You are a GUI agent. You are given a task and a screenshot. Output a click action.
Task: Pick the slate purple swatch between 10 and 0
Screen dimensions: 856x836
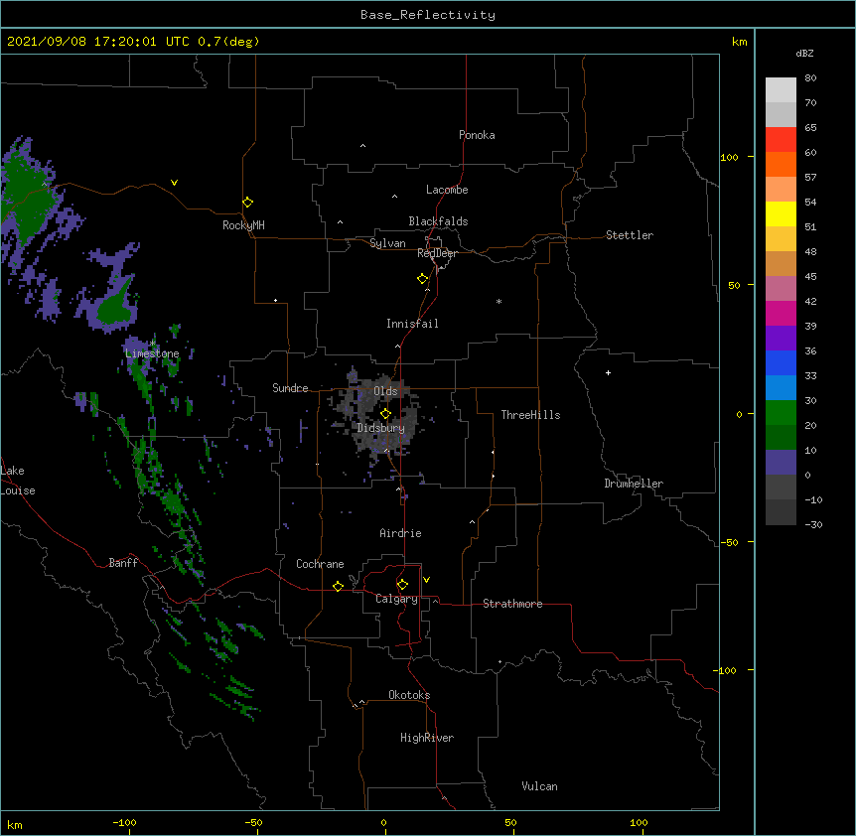point(781,463)
